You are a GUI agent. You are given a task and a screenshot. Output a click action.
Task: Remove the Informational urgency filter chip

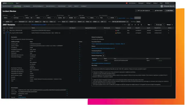click(x=26, y=22)
